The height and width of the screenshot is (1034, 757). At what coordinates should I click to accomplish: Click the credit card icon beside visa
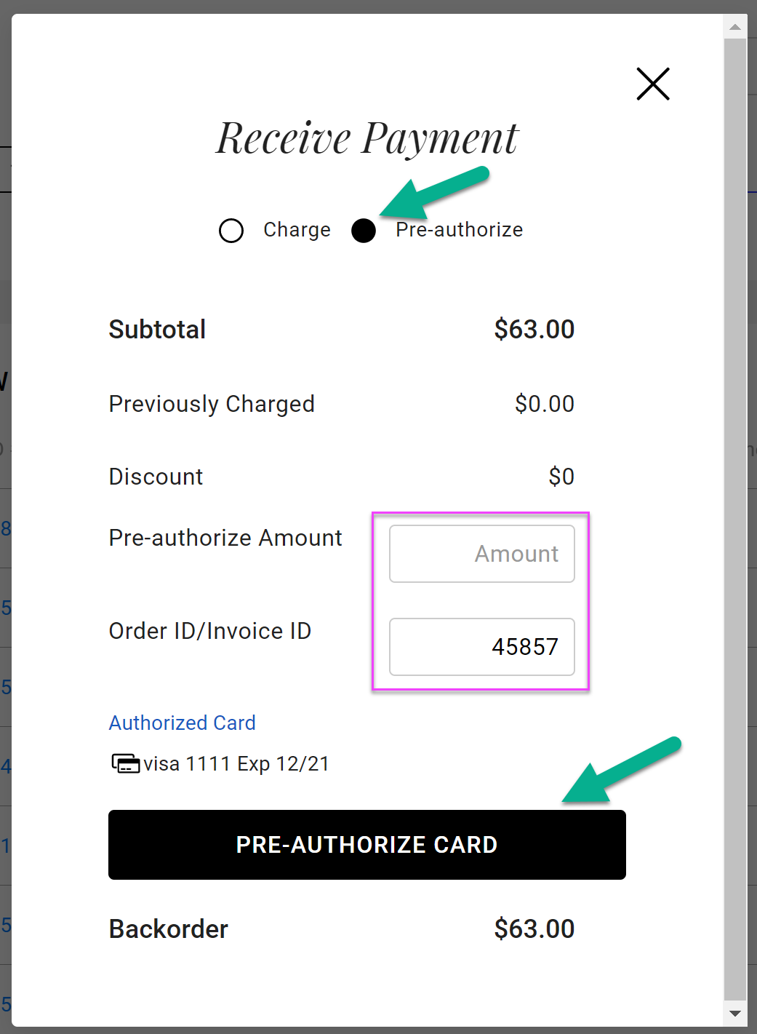[125, 764]
